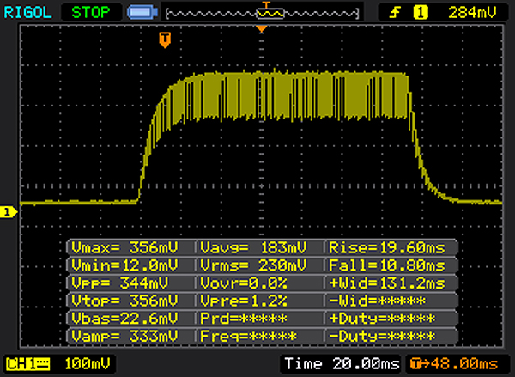Click the 284mV trigger level readout
Viewport: 515px width, 377px height.
pos(470,12)
